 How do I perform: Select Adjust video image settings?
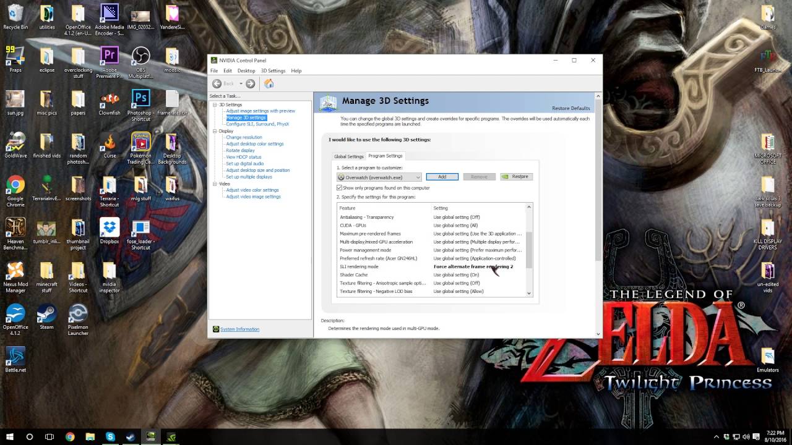tap(253, 197)
